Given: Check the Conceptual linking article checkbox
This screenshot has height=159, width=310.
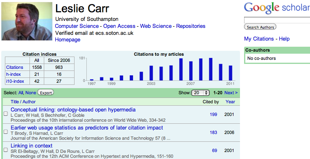Looking at the screenshot, I should (6, 114).
